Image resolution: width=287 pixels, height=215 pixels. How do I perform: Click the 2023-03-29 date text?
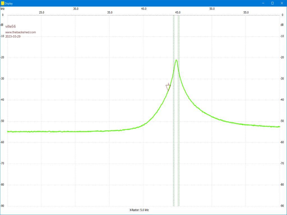(13, 36)
